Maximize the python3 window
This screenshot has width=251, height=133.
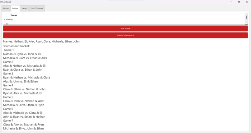(x=239, y=2)
